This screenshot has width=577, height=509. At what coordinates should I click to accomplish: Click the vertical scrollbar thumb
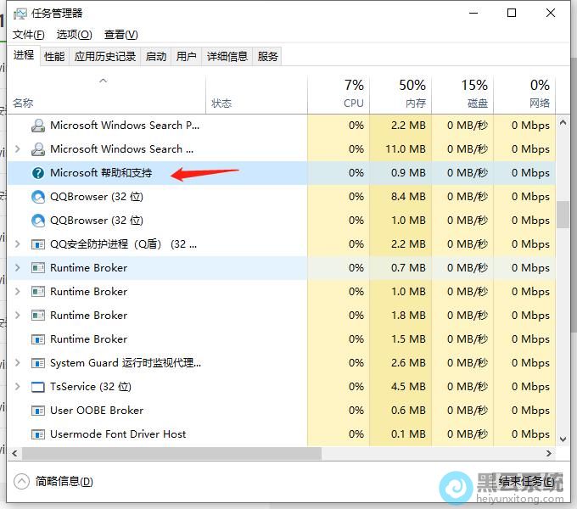click(562, 214)
